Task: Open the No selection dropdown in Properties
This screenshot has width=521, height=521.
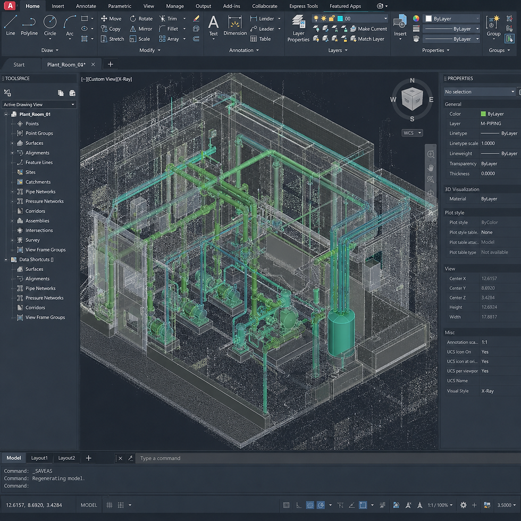Action: [x=480, y=91]
